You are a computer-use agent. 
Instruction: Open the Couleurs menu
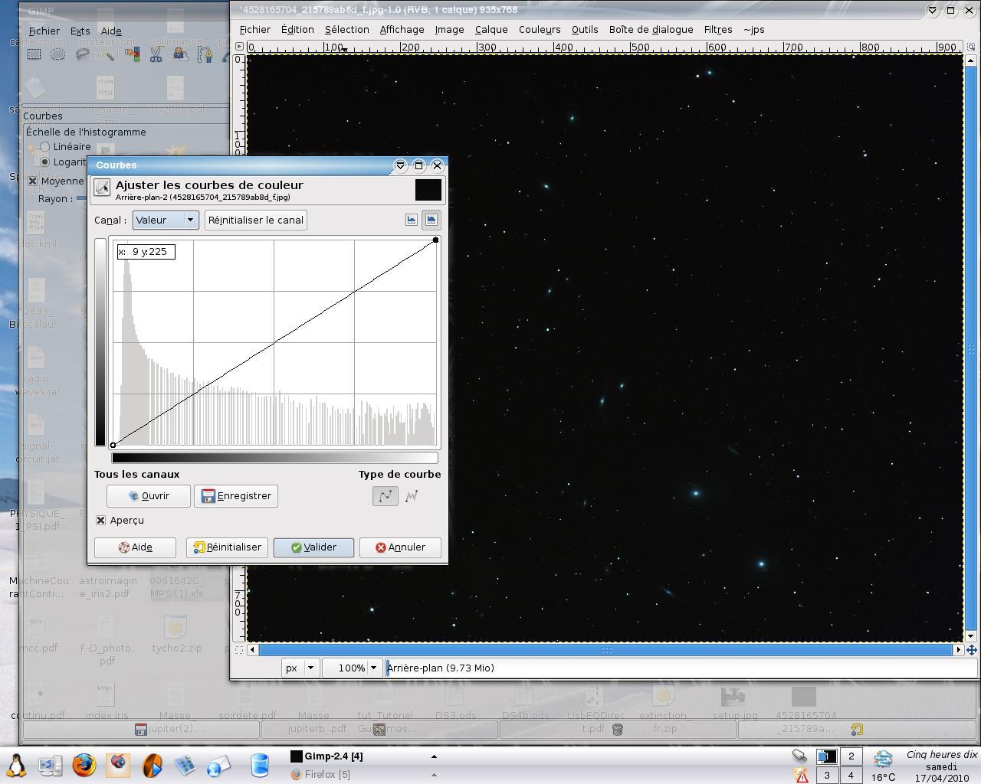(x=540, y=29)
